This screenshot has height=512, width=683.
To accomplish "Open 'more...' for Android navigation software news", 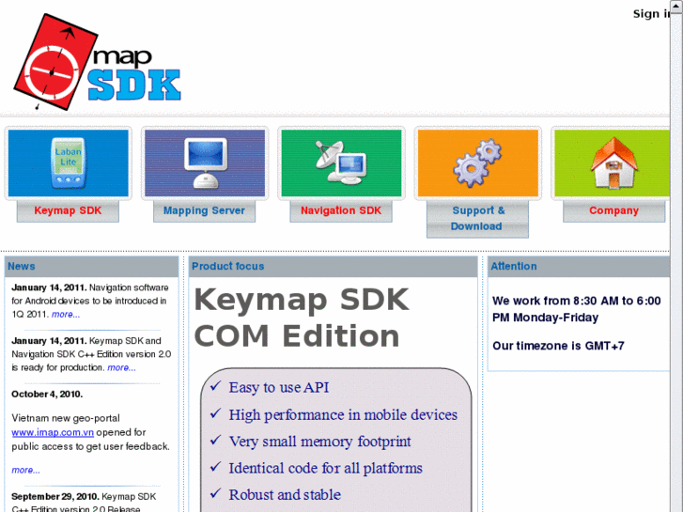I will pos(66,314).
